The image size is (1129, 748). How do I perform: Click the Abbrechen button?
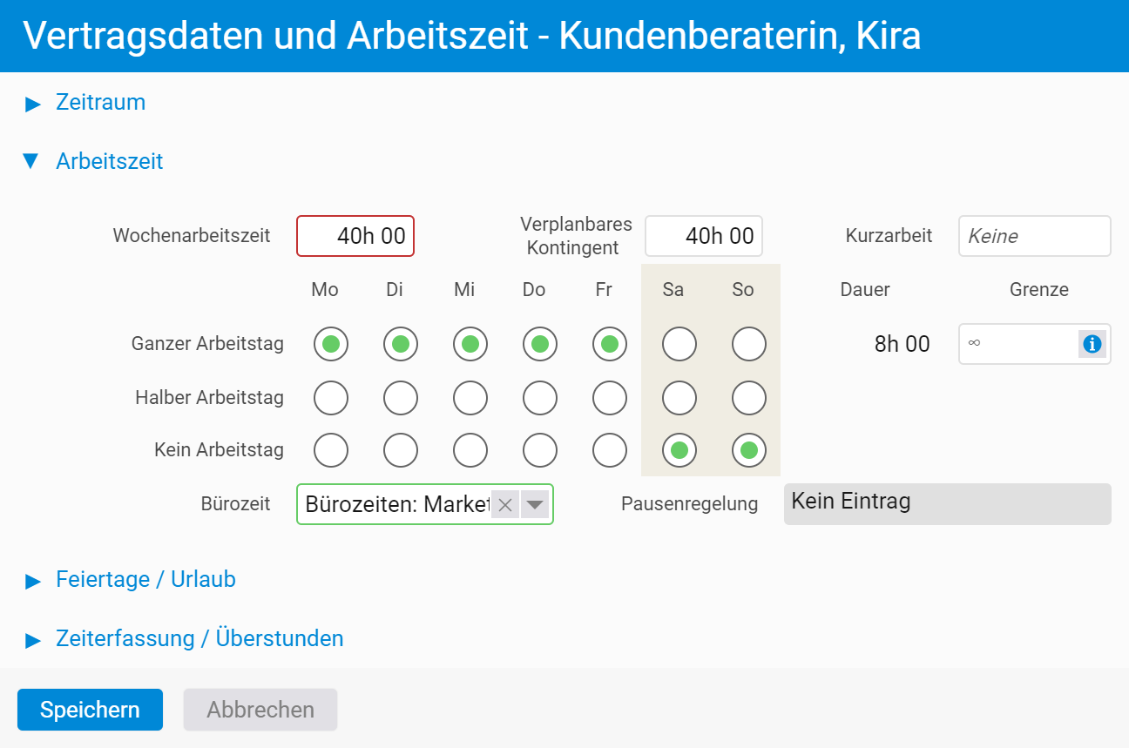pos(260,710)
